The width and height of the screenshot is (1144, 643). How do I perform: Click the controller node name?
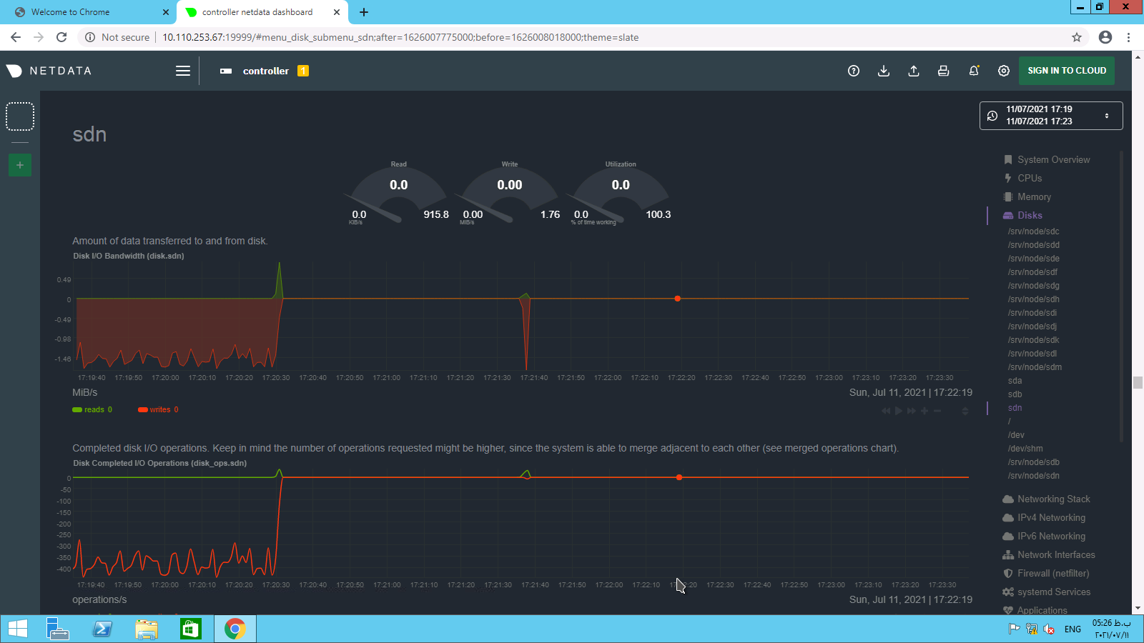click(x=266, y=71)
